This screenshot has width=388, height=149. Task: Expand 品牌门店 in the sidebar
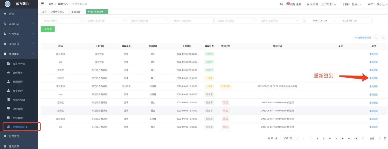pyautogui.click(x=19, y=24)
